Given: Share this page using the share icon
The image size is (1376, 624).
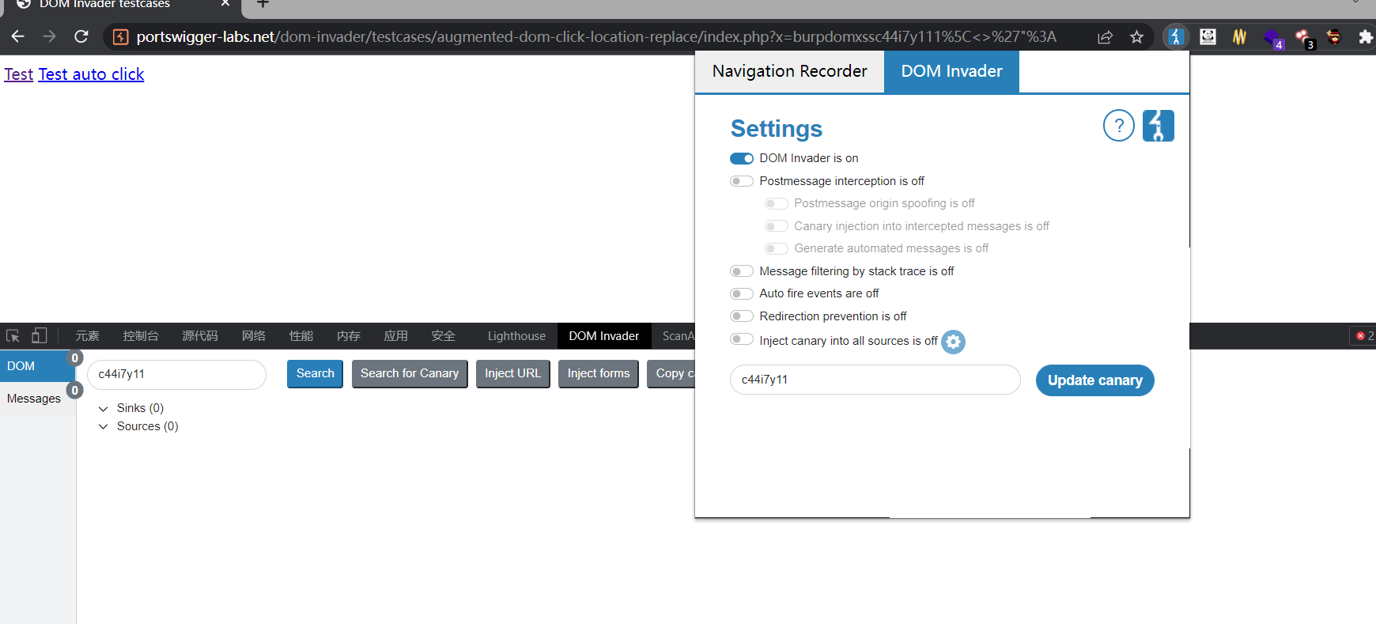Looking at the screenshot, I should (1105, 37).
